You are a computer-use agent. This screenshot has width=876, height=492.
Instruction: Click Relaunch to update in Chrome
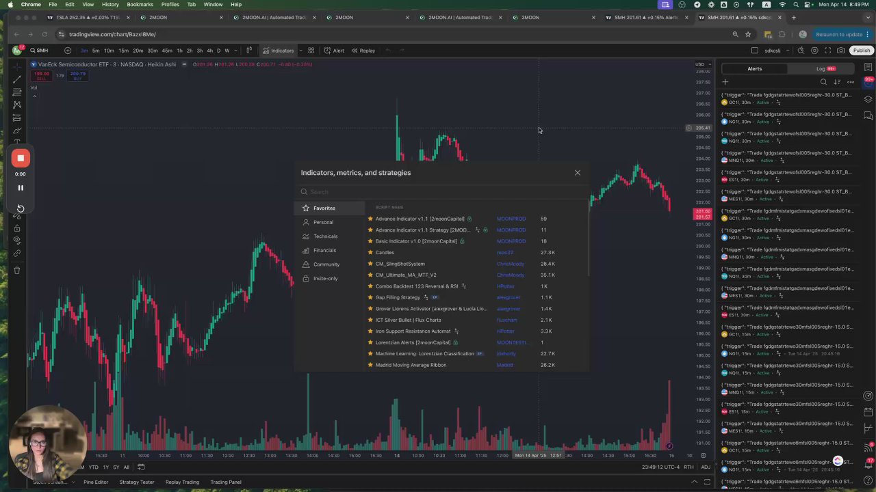click(x=838, y=34)
